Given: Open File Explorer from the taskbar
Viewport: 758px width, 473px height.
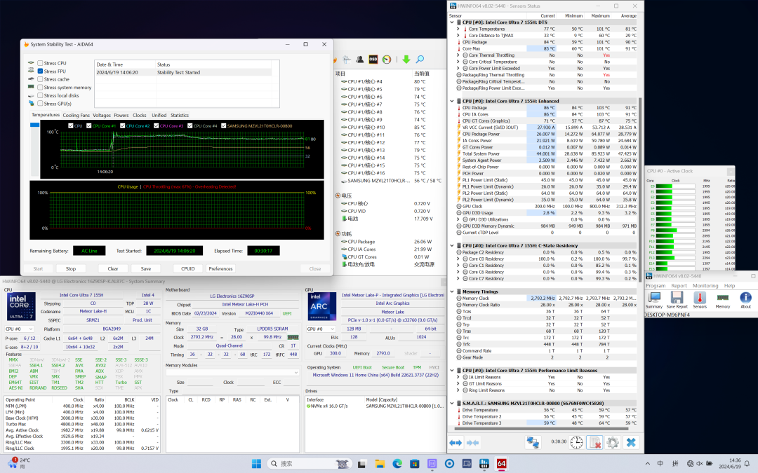Looking at the screenshot, I should pyautogui.click(x=380, y=464).
